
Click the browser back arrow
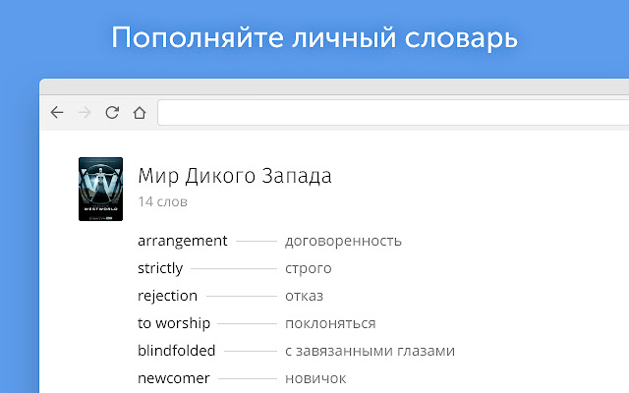point(57,113)
